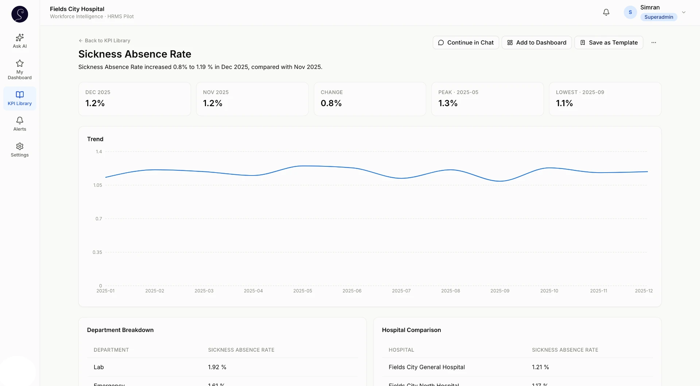
Task: Click the Simran user avatar
Action: [630, 12]
